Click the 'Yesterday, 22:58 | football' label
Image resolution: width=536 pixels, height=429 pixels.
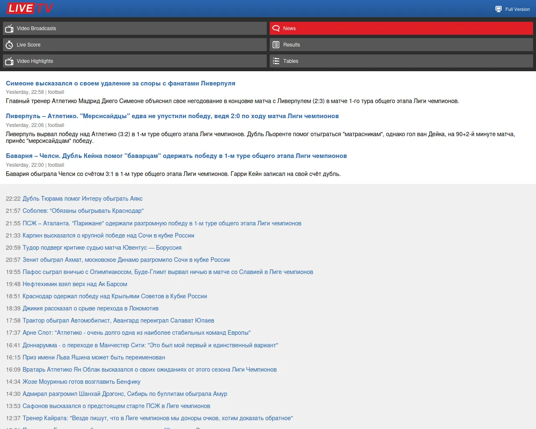coord(35,92)
